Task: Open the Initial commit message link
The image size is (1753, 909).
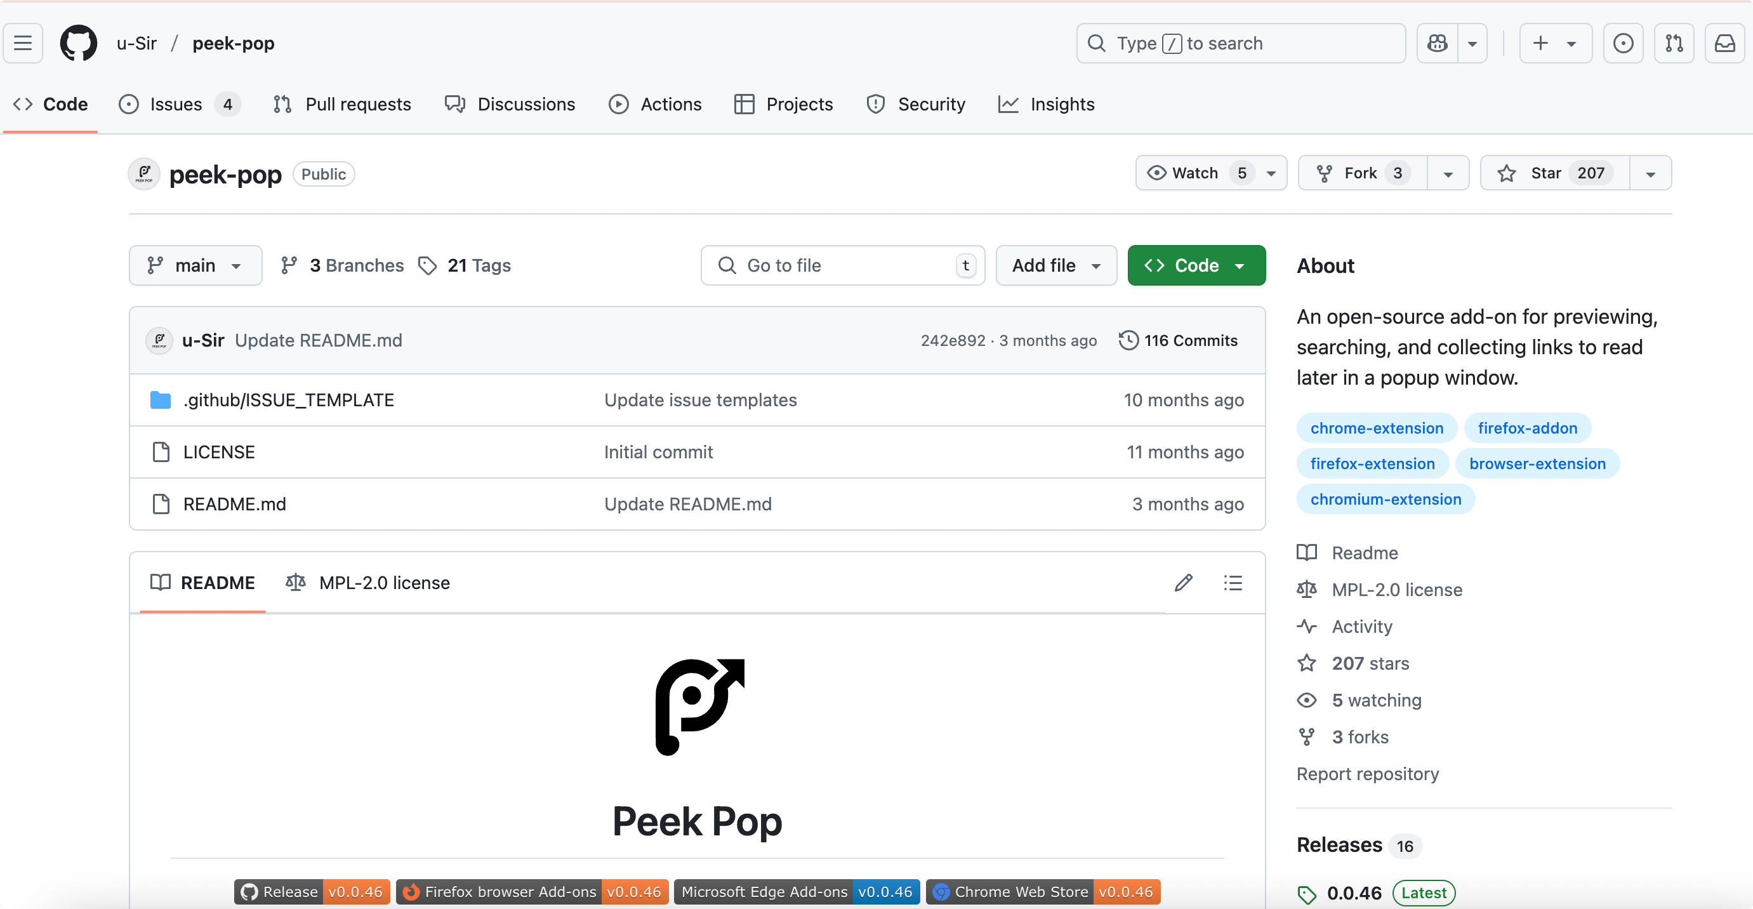Action: click(658, 452)
